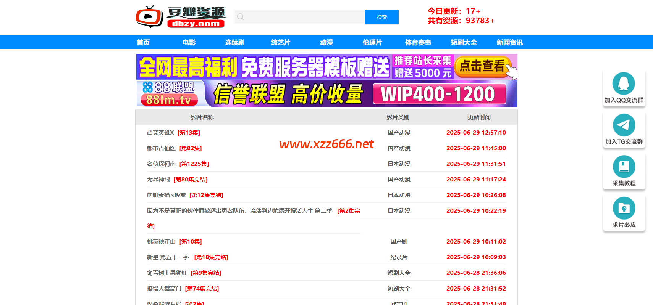Image resolution: width=653 pixels, height=305 pixels.
Task: Click 短剧大全 category in the 冬青树上果犹红 row
Action: pyautogui.click(x=399, y=273)
